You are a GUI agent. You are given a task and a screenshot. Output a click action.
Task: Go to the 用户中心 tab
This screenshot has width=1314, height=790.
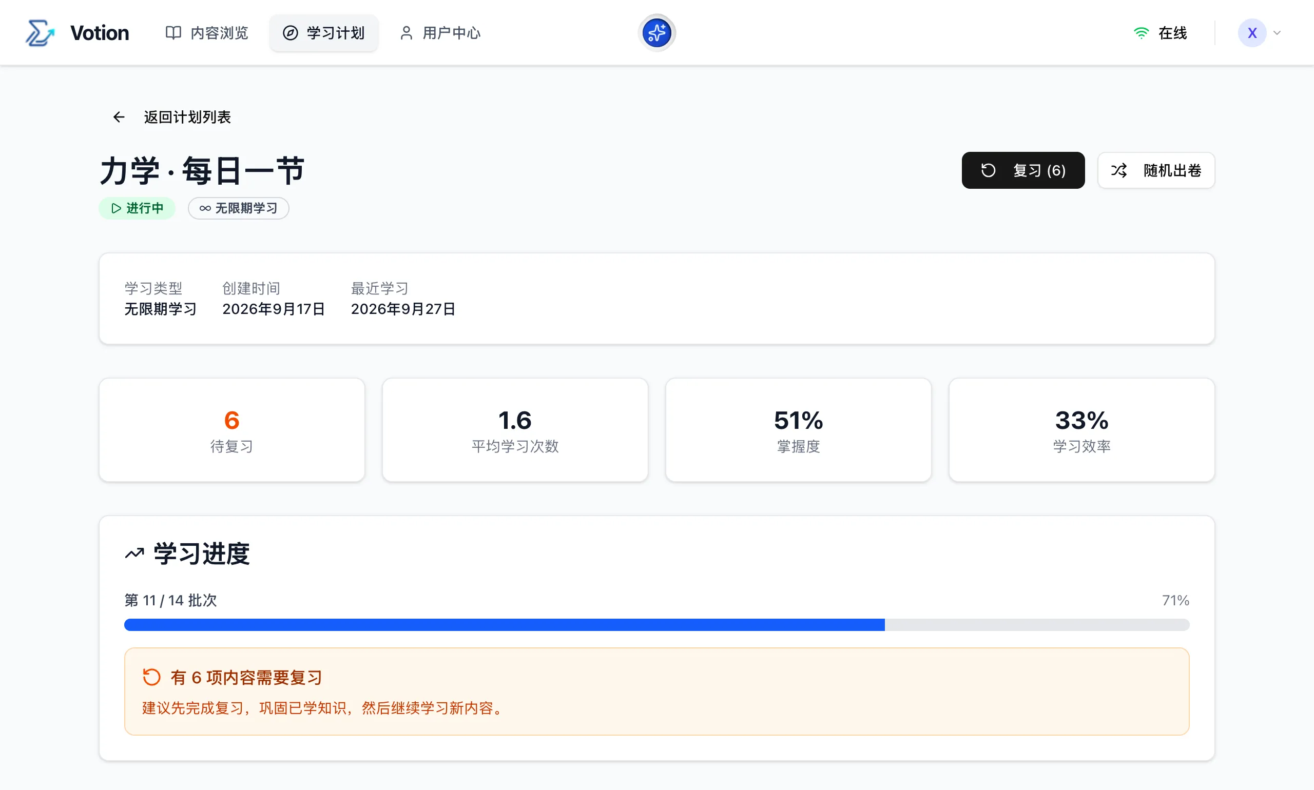pyautogui.click(x=440, y=33)
